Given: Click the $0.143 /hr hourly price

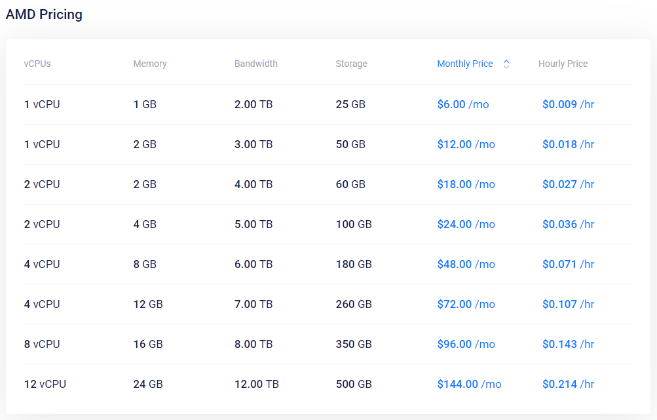Looking at the screenshot, I should tap(568, 344).
